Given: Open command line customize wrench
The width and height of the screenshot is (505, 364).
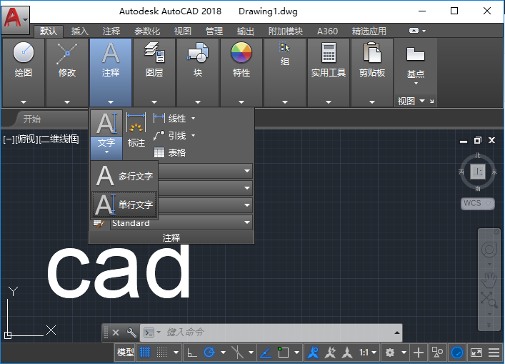Looking at the screenshot, I should click(131, 332).
